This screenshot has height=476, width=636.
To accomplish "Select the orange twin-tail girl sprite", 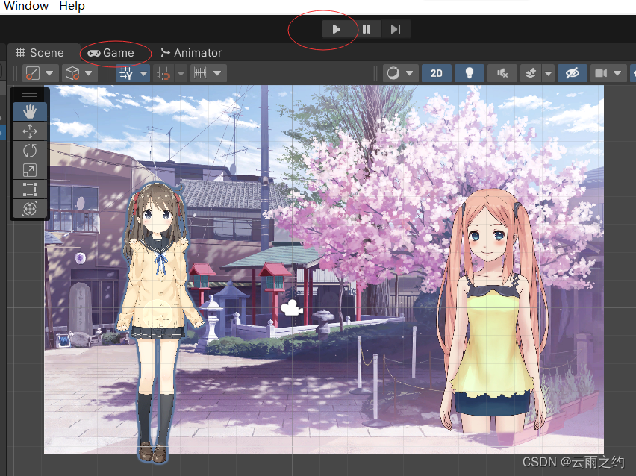I will pos(493,312).
